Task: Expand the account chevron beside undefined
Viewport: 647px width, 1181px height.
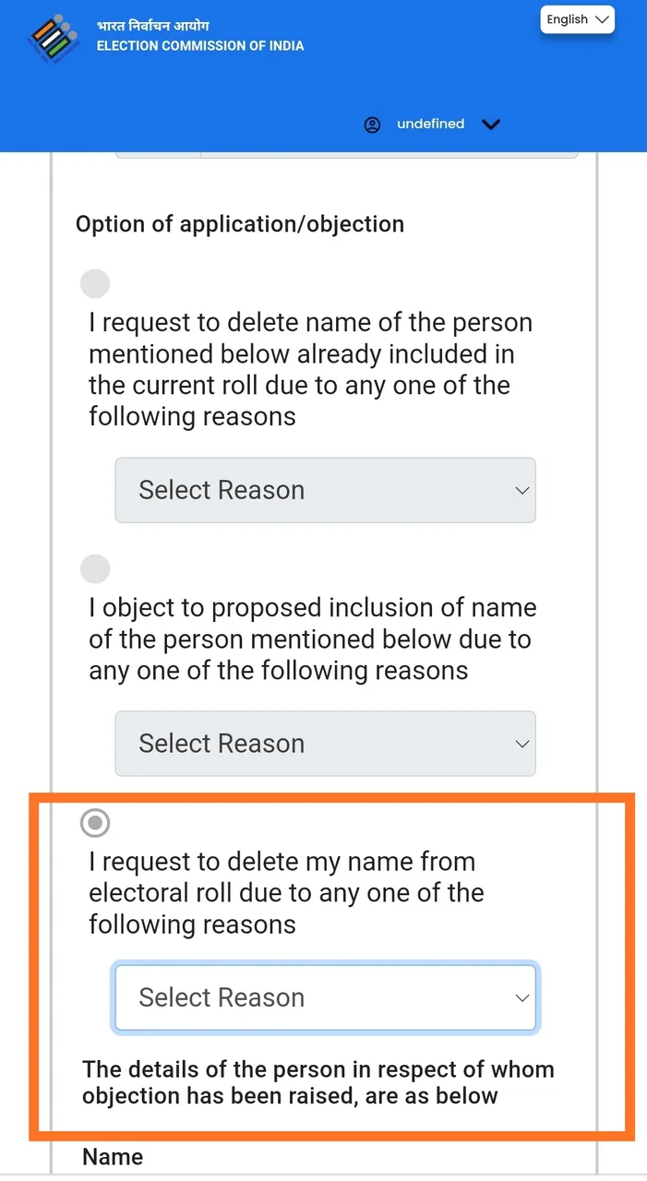Action: (491, 125)
